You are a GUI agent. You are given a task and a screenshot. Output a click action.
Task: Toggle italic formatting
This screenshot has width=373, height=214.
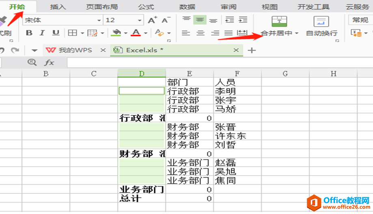pyautogui.click(x=42, y=33)
